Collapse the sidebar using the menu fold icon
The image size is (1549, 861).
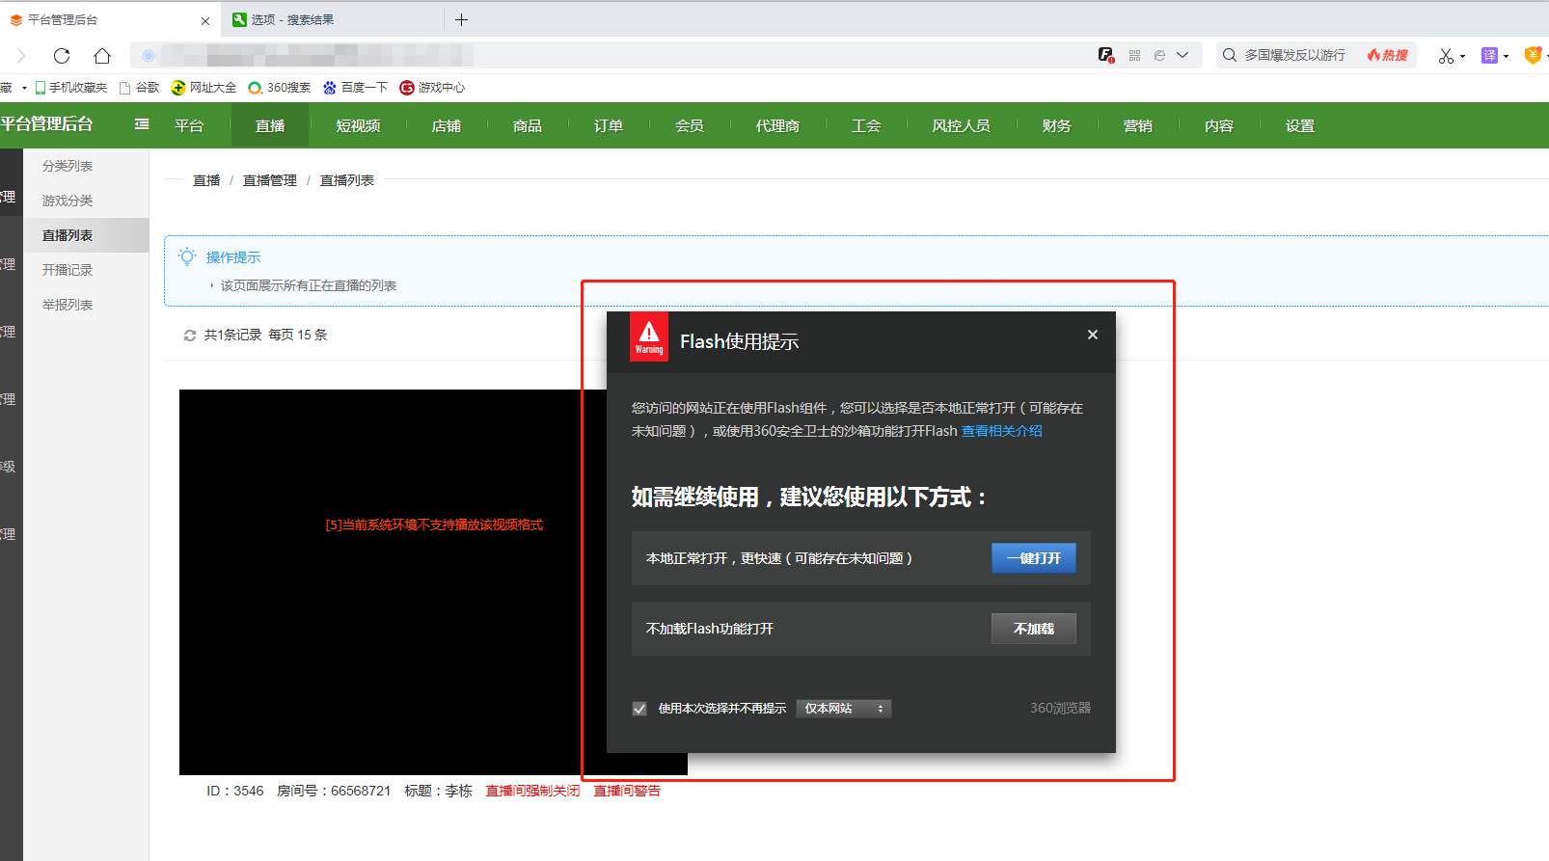pos(142,124)
